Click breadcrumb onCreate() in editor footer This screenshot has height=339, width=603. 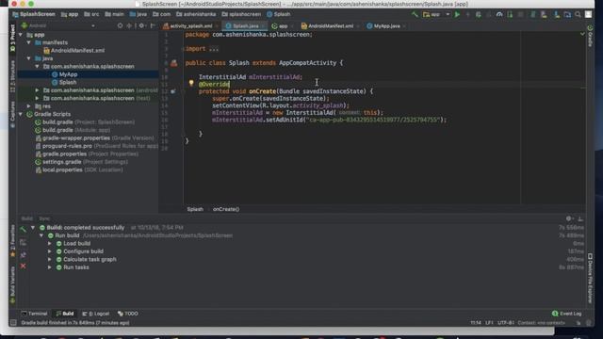[x=226, y=209]
